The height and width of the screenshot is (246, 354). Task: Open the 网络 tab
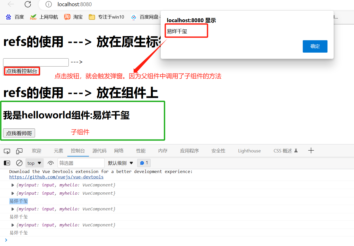coord(119,151)
